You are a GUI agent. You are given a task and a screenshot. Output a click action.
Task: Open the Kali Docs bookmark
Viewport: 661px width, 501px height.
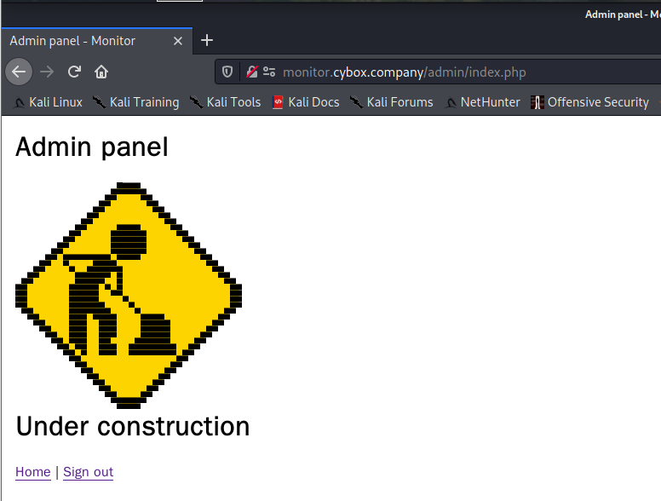point(306,102)
